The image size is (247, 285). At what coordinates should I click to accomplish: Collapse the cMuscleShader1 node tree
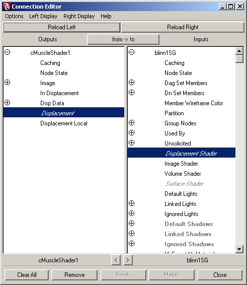(x=8, y=52)
